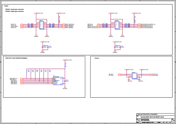The width and height of the screenshot is (176, 124).
Task: Select the PMOD1 connector component box
Action: tap(42, 25)
